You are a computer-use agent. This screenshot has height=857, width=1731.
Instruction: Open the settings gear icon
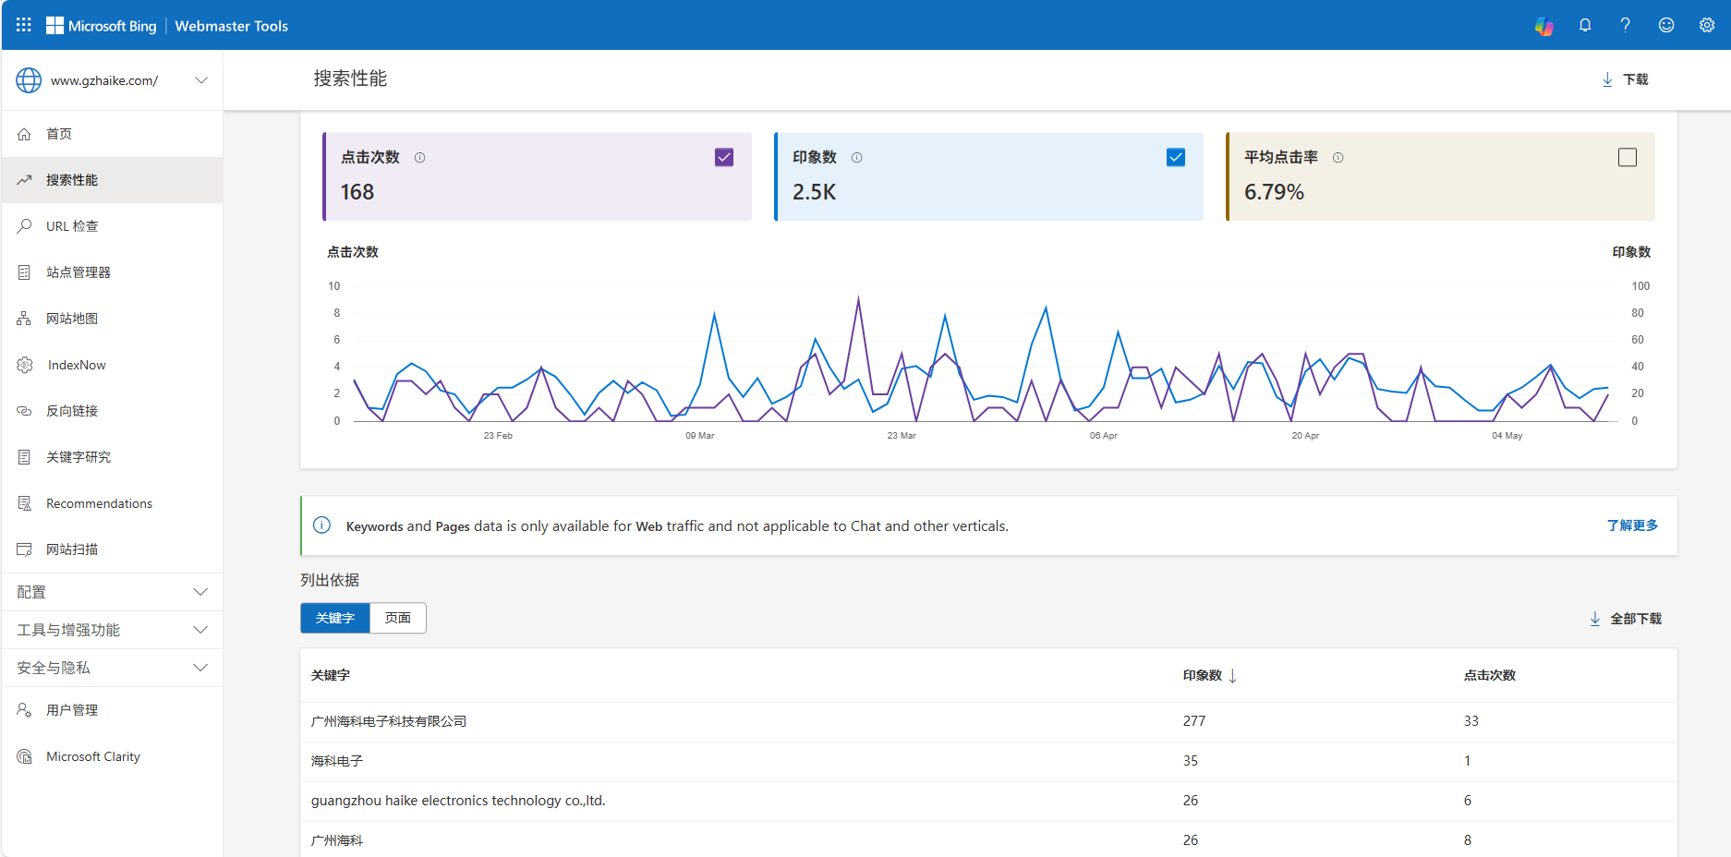1706,25
